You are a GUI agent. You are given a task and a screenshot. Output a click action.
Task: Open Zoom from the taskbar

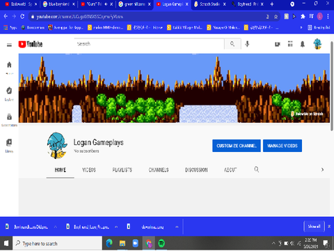[135, 243]
